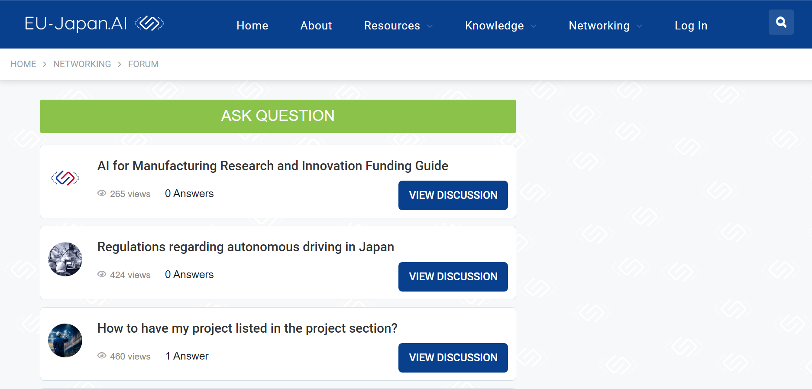
Task: Click the EU-Japan.AI logo
Action: [x=94, y=23]
